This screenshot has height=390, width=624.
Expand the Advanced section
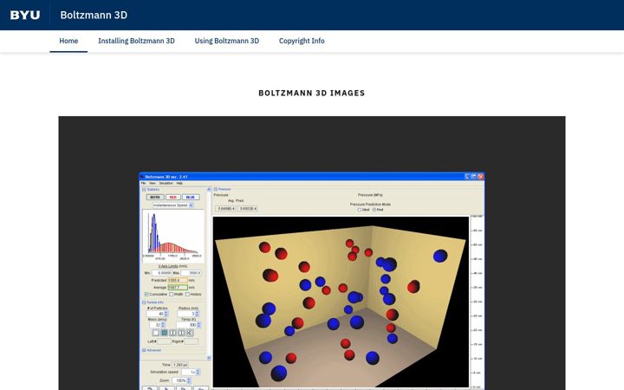click(x=144, y=350)
